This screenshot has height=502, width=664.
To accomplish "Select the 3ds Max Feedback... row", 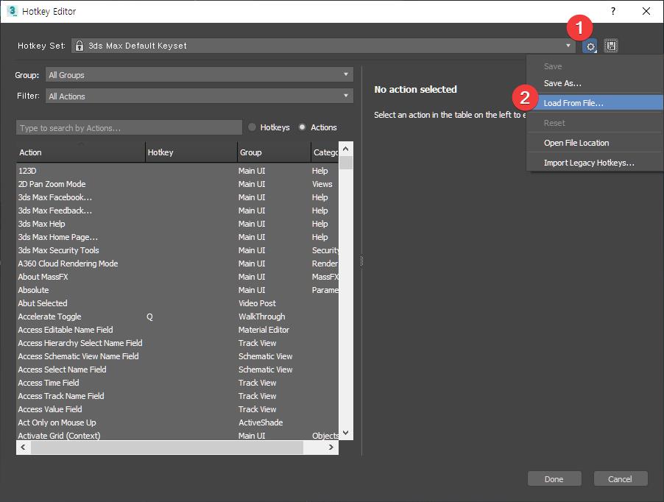I will 177,211.
